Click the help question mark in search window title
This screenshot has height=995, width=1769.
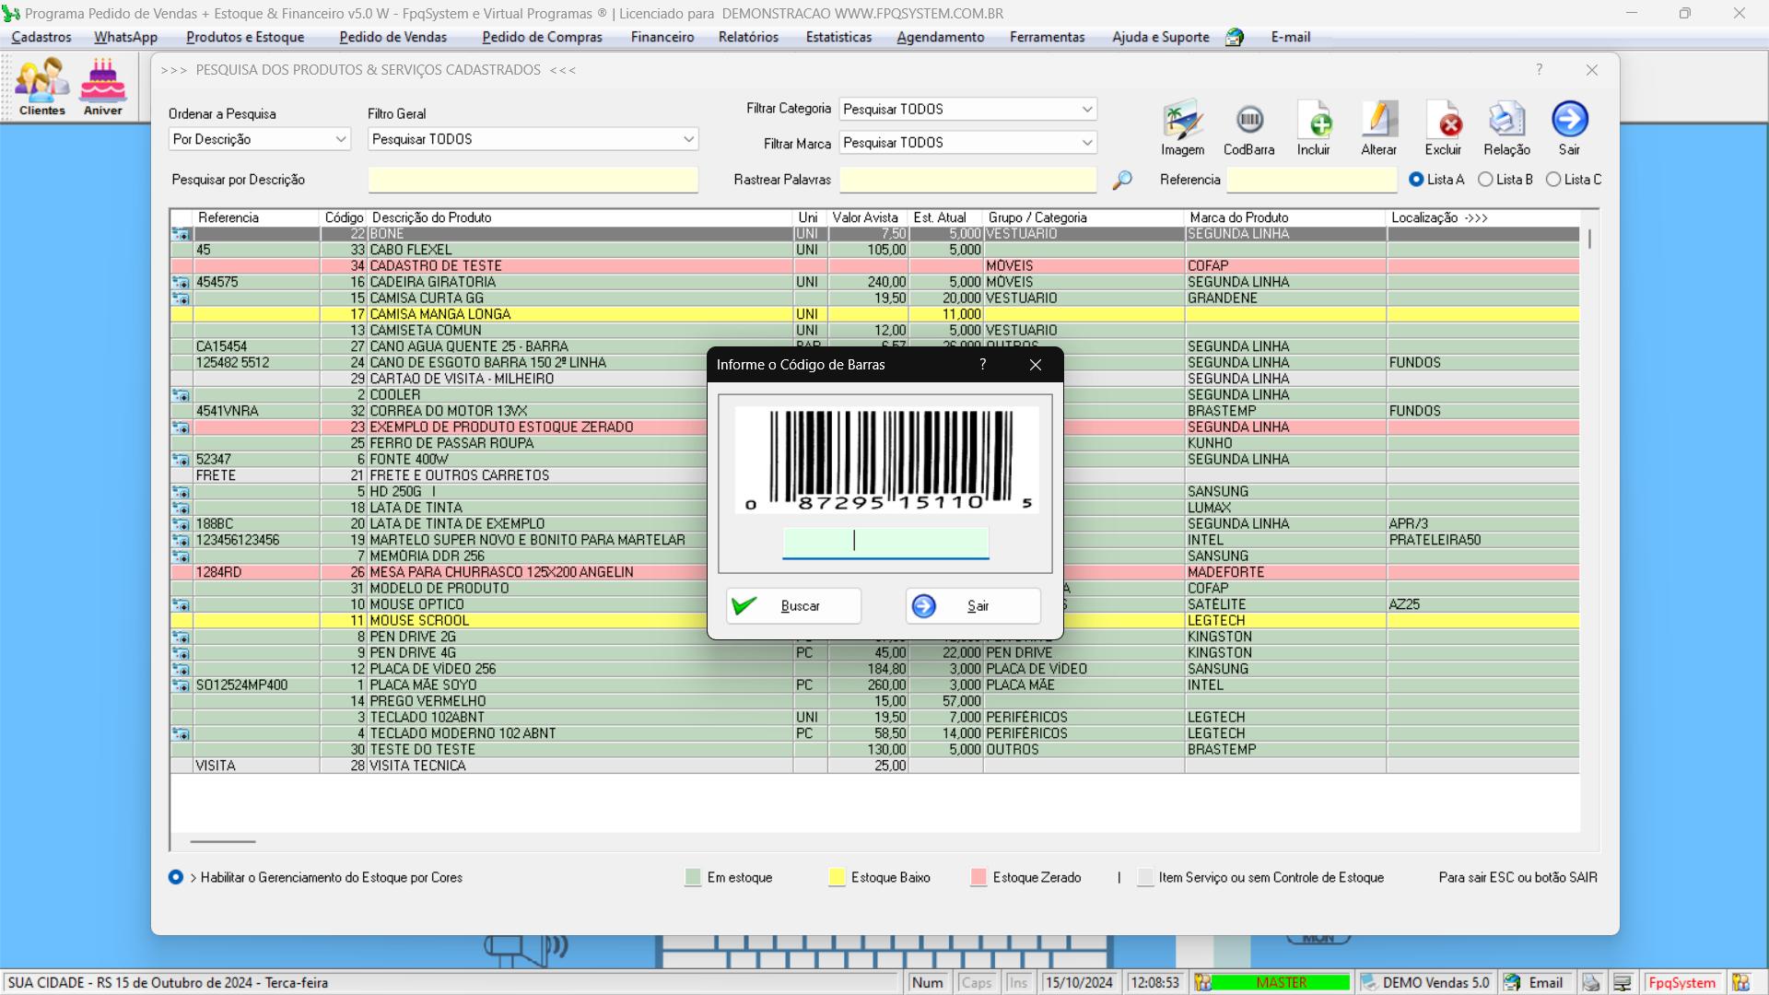pyautogui.click(x=1539, y=70)
